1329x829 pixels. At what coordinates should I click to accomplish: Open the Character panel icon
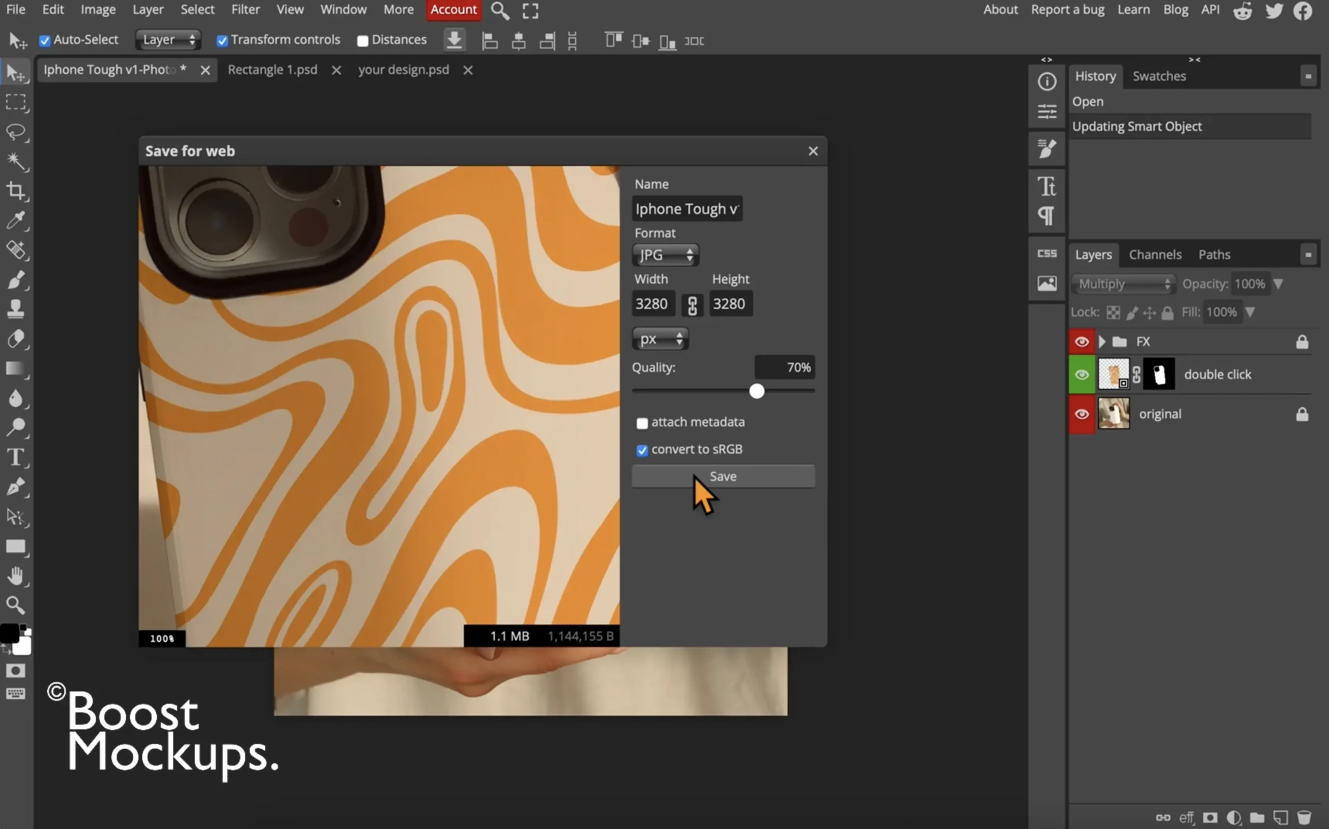1047,186
